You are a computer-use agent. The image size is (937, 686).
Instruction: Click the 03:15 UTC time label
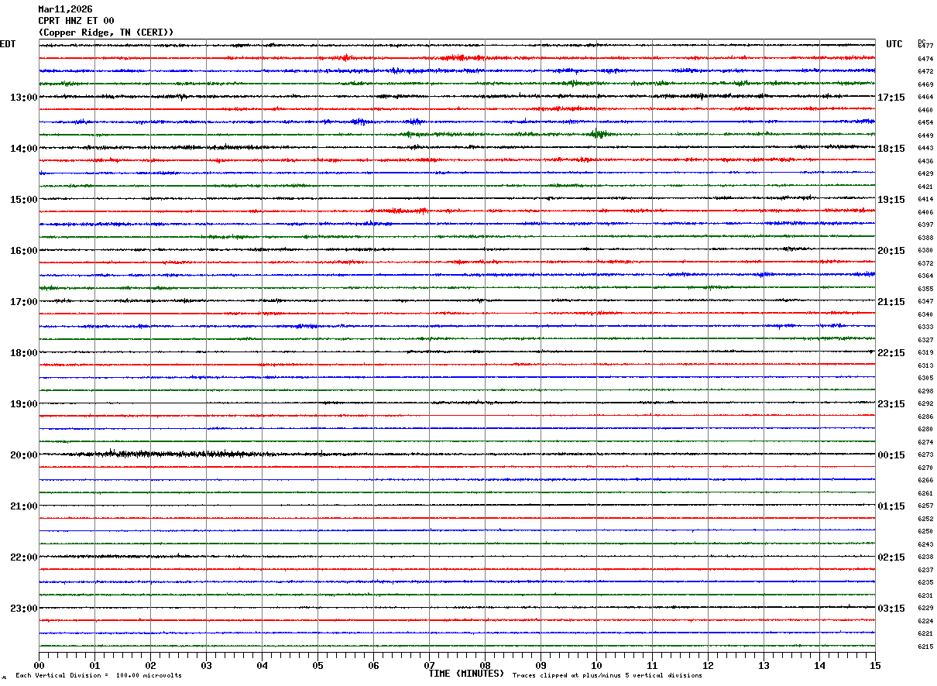[x=891, y=609]
